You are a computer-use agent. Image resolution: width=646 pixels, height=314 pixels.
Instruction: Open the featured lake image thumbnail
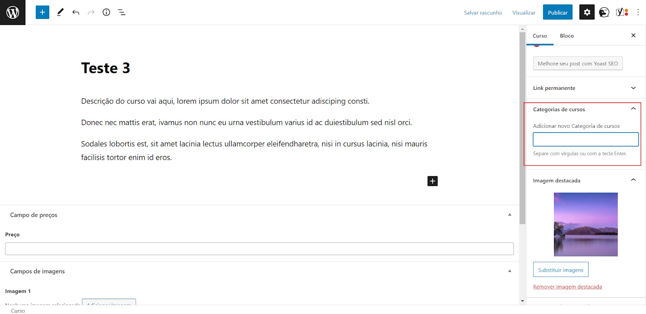point(585,225)
